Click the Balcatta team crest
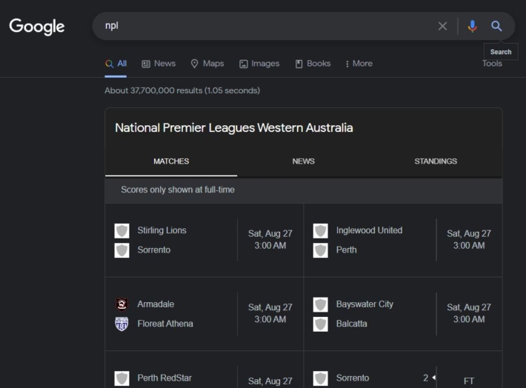The height and width of the screenshot is (388, 526). click(320, 324)
